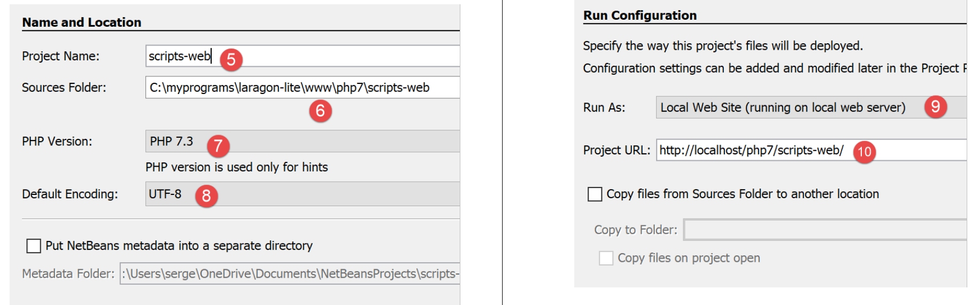Click the red step 9 marker
979x305 pixels.
(x=935, y=107)
